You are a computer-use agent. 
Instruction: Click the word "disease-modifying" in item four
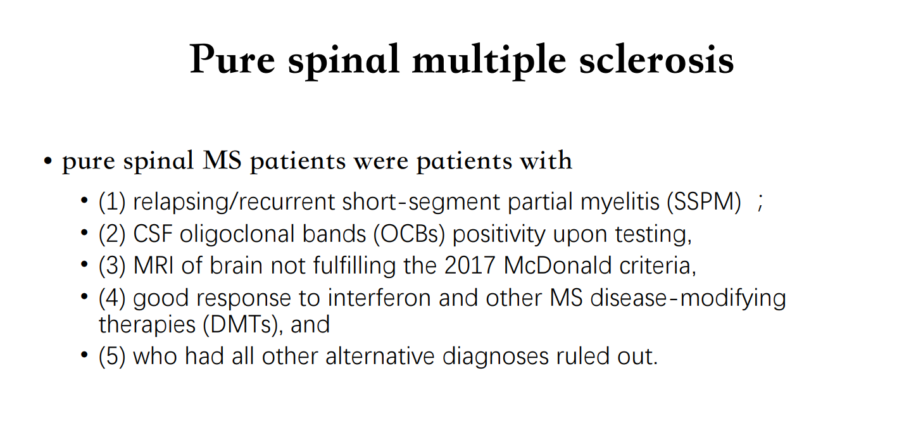point(688,299)
